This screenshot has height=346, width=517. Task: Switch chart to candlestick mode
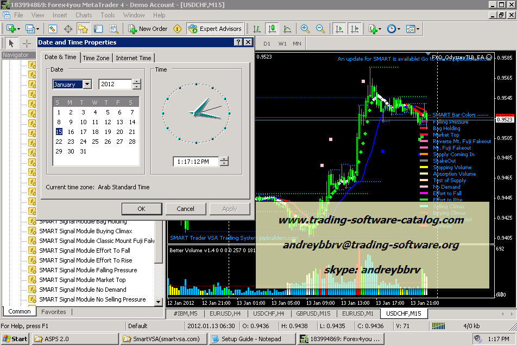(x=272, y=29)
